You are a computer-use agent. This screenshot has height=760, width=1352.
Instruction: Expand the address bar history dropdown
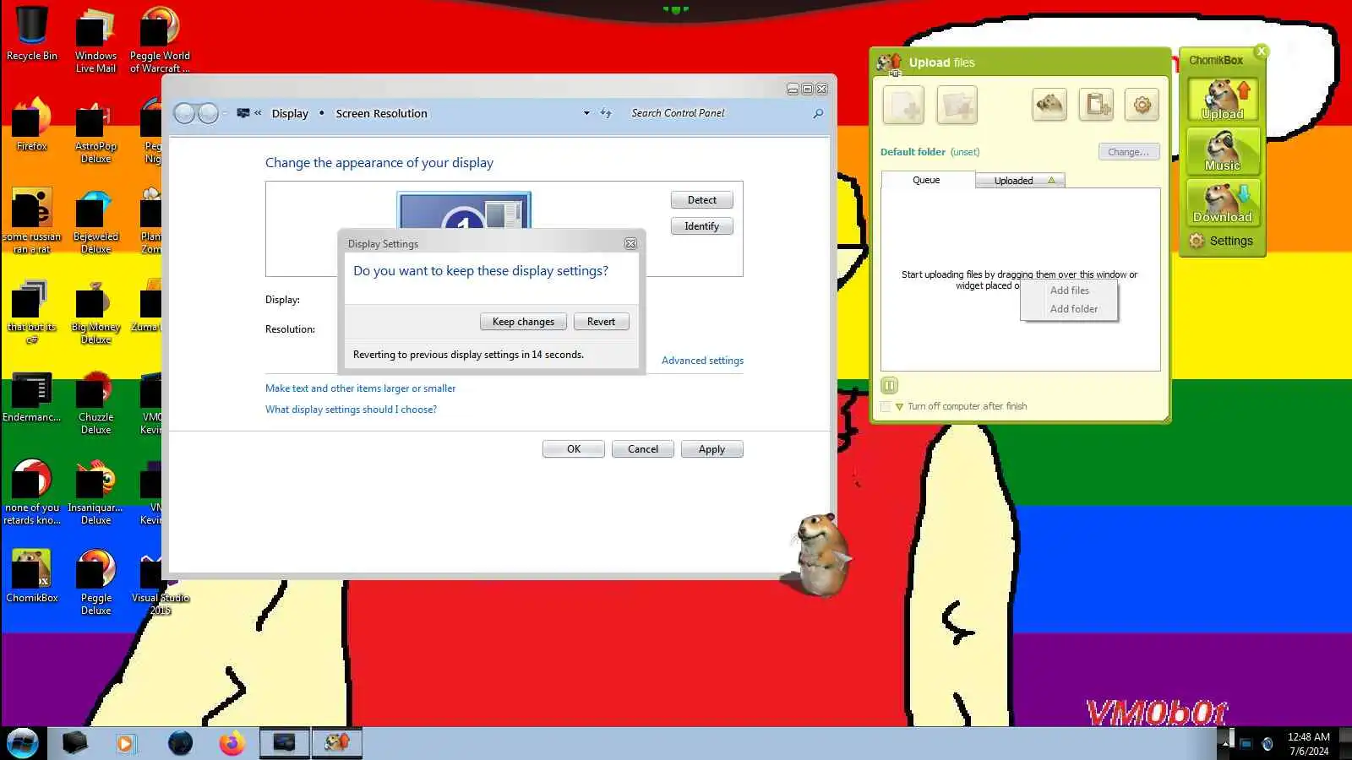pos(586,113)
